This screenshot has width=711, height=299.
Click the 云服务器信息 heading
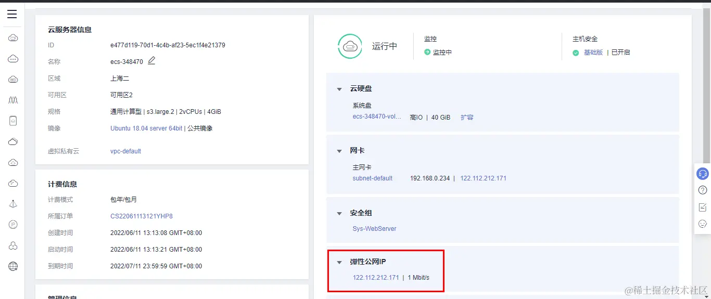pyautogui.click(x=70, y=30)
